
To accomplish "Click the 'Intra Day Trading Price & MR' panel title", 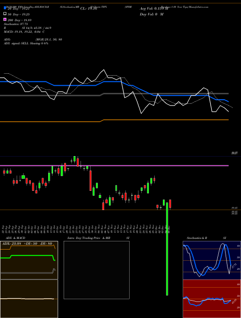I will 89,238.
